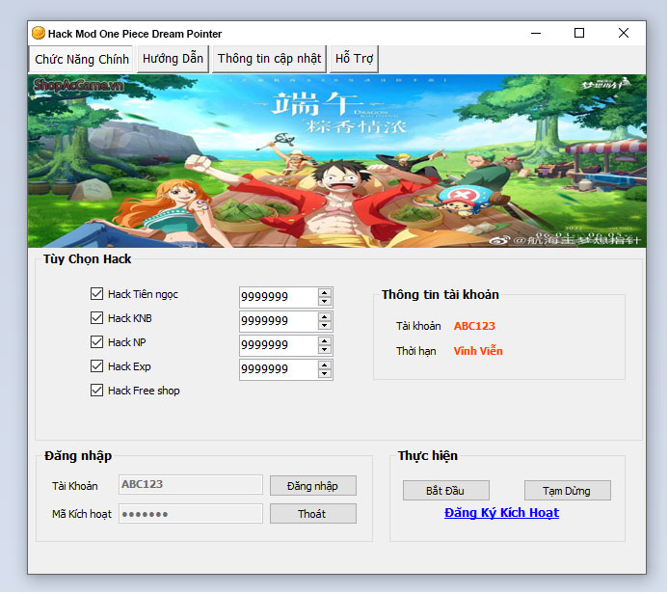The image size is (668, 594).
Task: Open the Thông tin cập nhật tab
Action: click(x=269, y=59)
